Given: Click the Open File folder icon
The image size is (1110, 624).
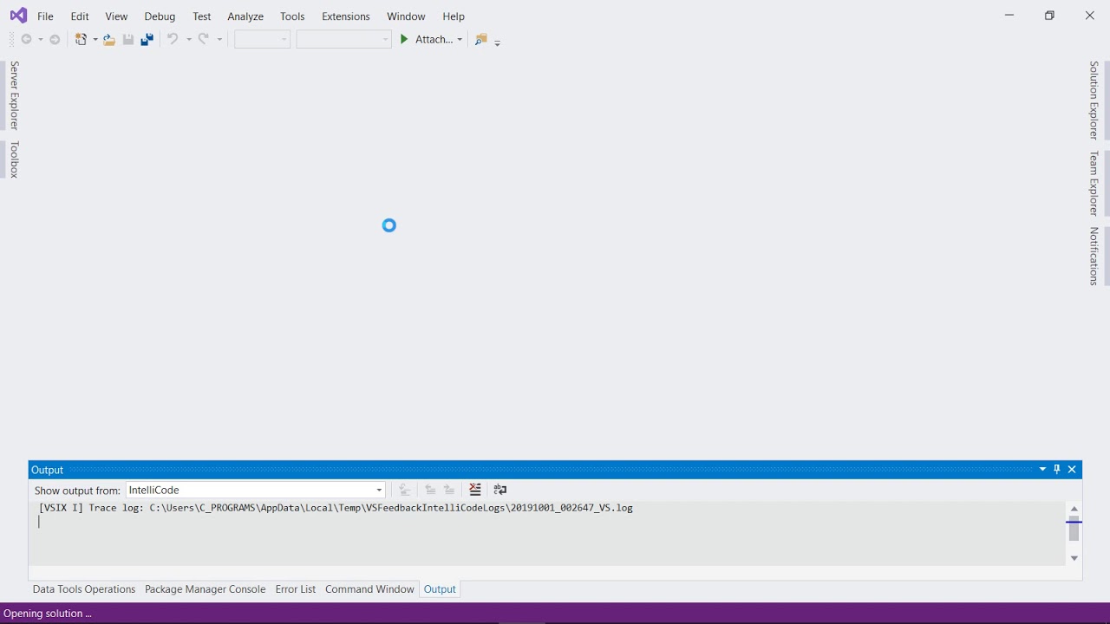Looking at the screenshot, I should 109,39.
